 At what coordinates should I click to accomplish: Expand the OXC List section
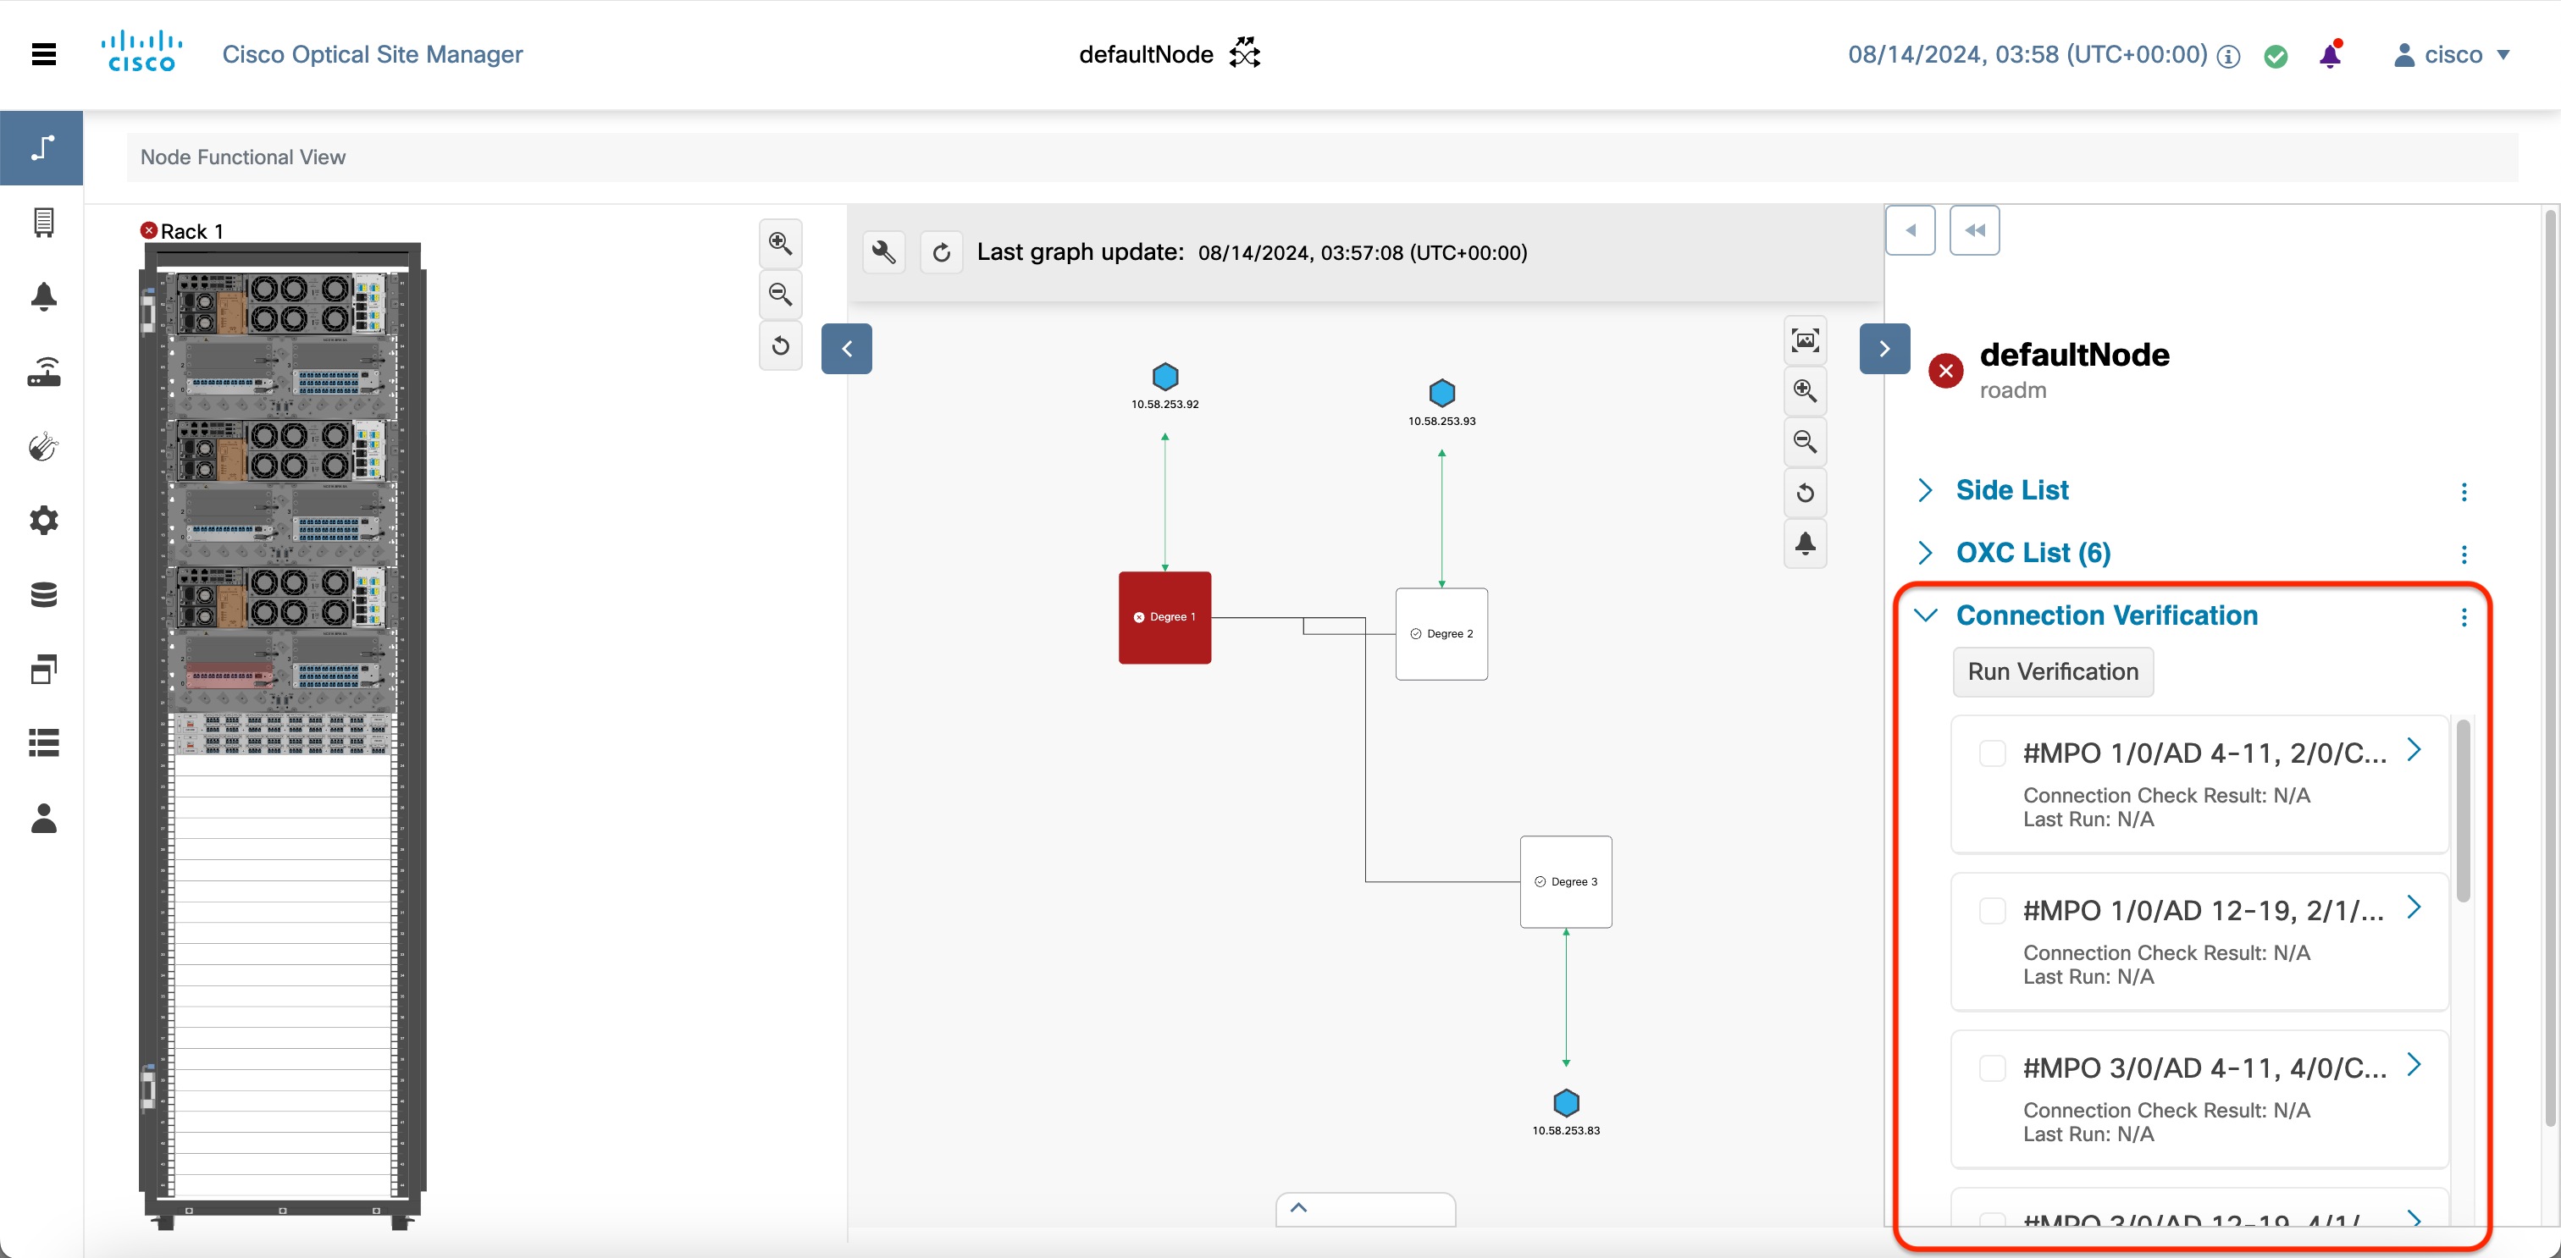[1926, 553]
